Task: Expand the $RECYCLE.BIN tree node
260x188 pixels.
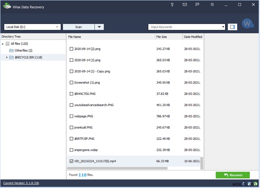Action: [x=6, y=57]
